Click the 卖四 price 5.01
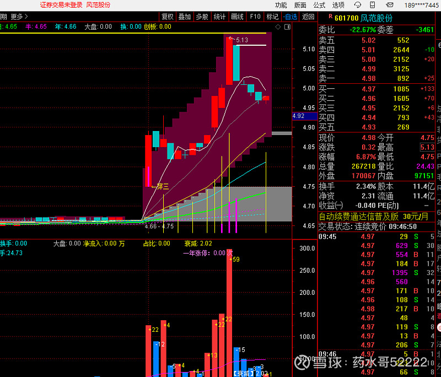 coord(368,50)
